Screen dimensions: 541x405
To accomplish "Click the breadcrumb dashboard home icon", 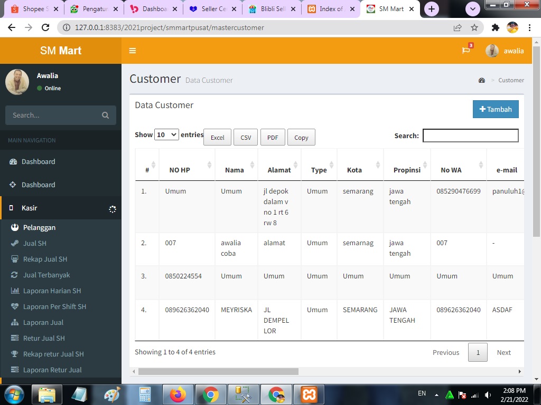I will coord(481,80).
